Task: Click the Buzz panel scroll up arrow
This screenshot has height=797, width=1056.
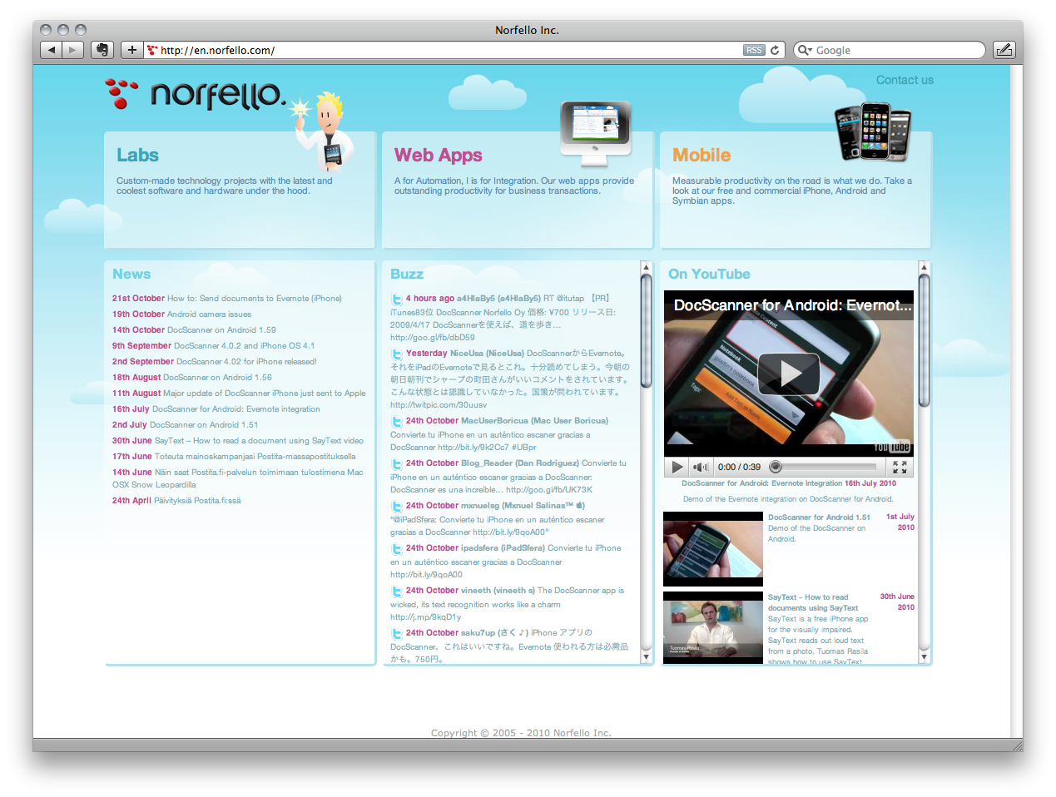Action: tap(646, 267)
